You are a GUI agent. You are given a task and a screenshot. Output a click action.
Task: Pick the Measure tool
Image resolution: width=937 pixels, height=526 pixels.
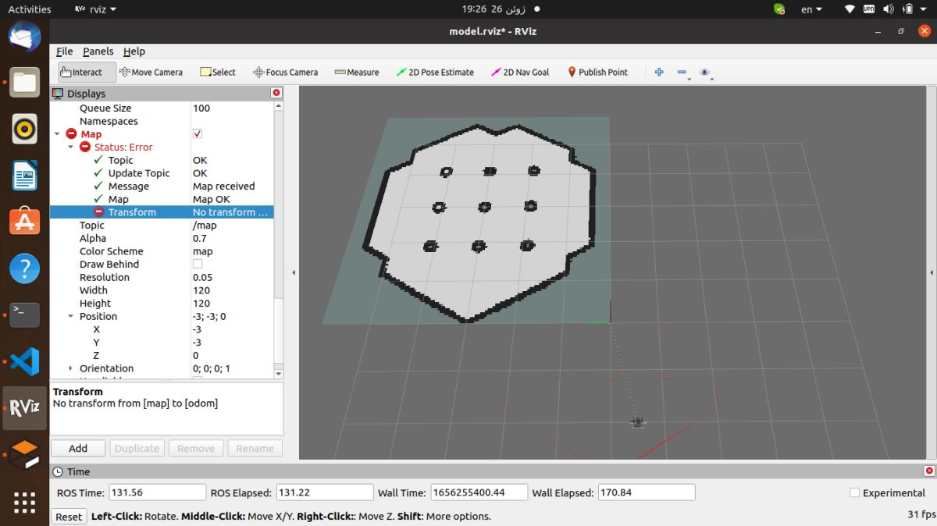tap(357, 72)
